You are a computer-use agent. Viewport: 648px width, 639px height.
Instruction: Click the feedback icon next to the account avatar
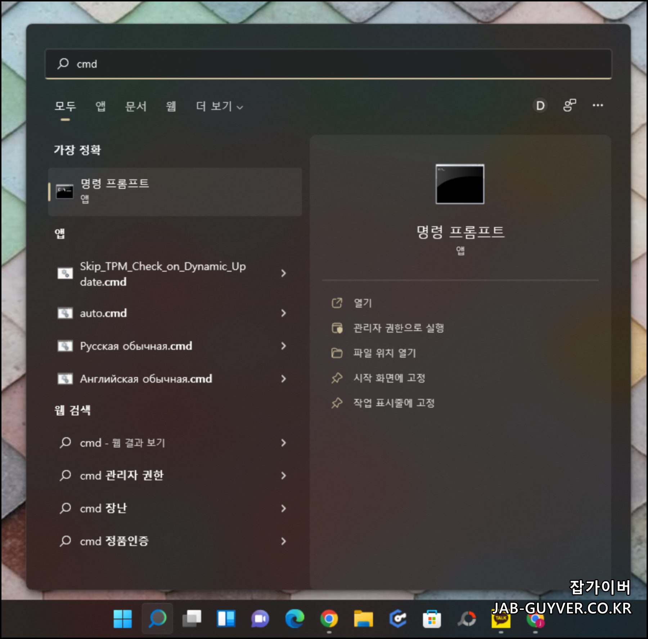569,105
